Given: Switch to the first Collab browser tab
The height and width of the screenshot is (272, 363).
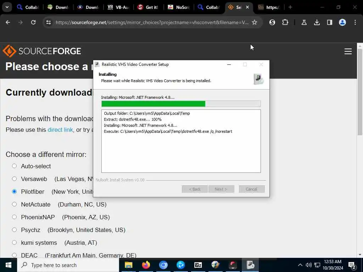Looking at the screenshot, I should 28,7.
